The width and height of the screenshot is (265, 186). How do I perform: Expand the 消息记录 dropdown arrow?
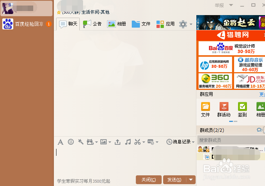(x=193, y=142)
